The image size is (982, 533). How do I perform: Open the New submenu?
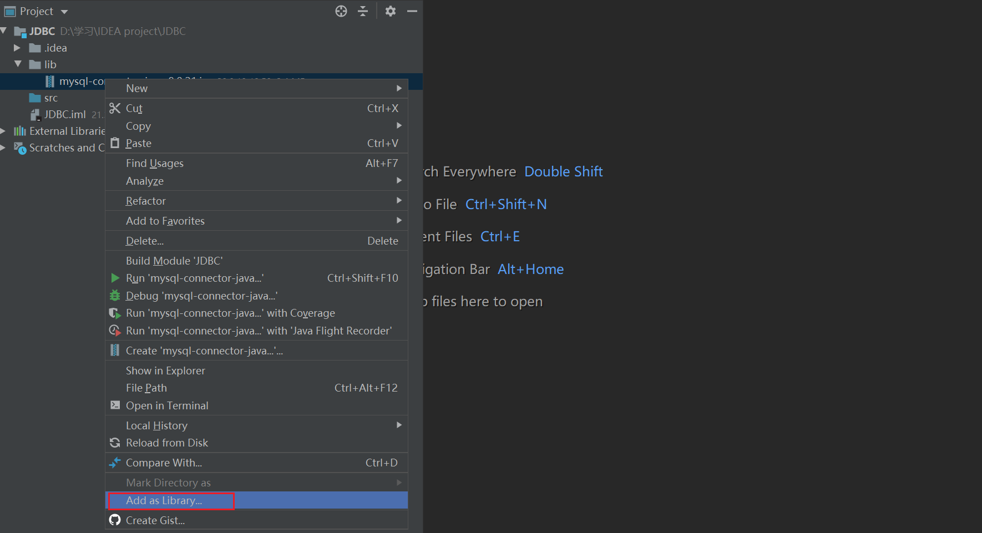[x=137, y=88]
